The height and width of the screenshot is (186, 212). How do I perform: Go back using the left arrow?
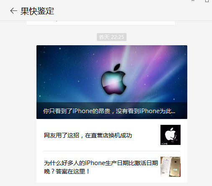pos(13,11)
